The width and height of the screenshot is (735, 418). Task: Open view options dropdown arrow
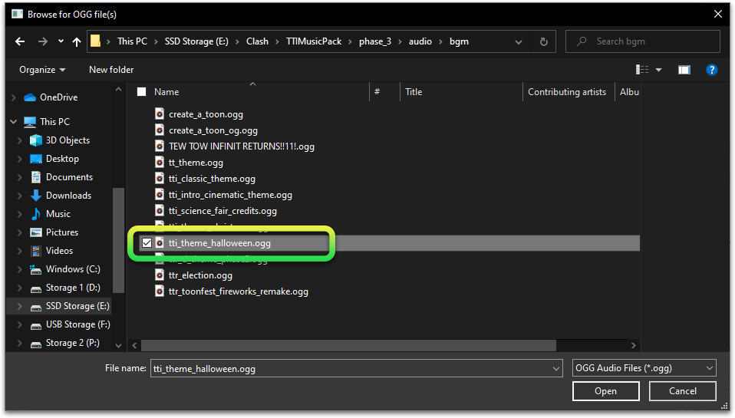[x=658, y=70]
